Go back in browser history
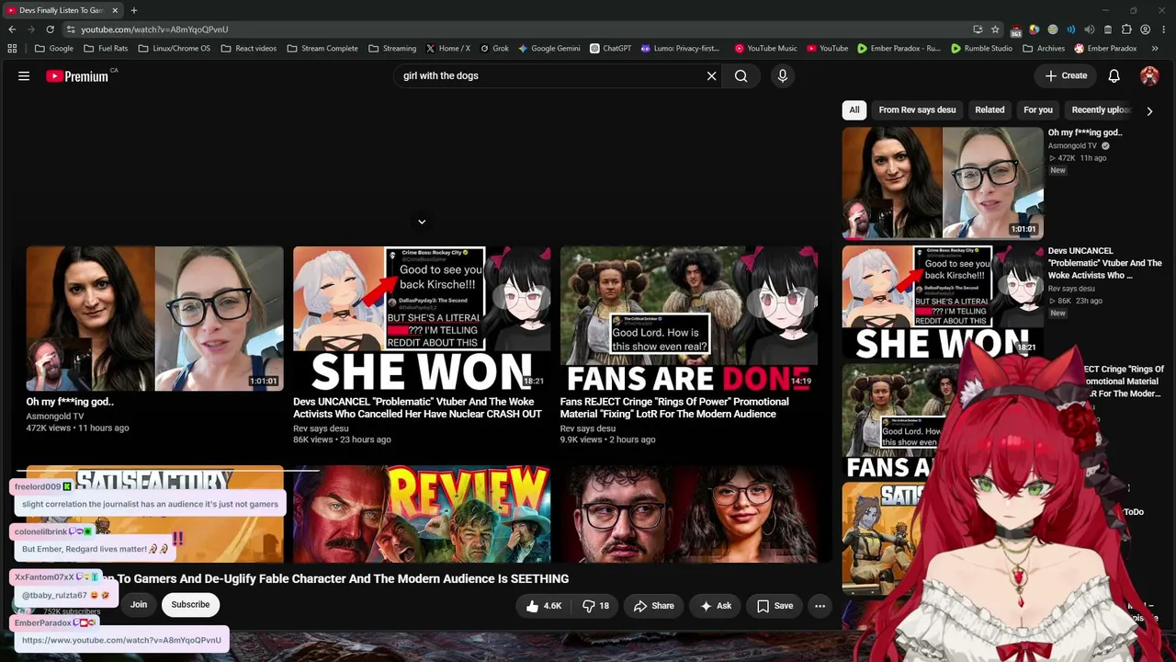1176x662 pixels. (x=12, y=29)
